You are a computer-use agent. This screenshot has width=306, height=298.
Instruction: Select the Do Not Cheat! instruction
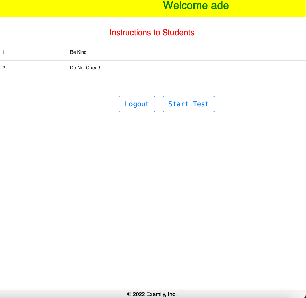[85, 68]
